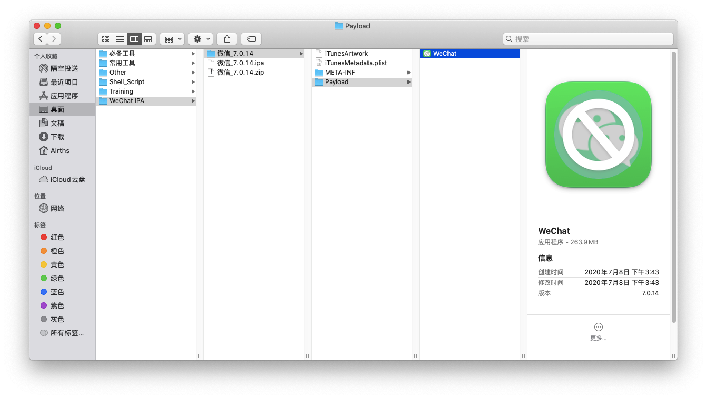Filter by the 黄色 tag
The width and height of the screenshot is (707, 399).
(x=62, y=264)
